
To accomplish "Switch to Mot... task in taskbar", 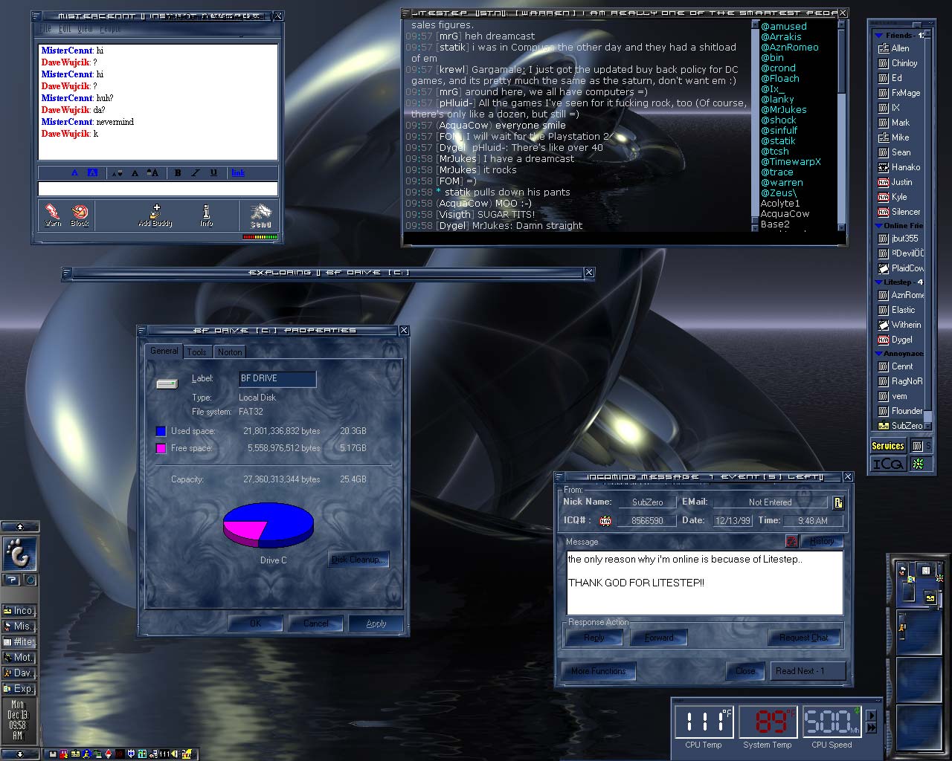I will tap(19, 658).
